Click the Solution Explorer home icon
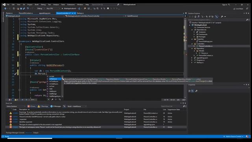The height and width of the screenshot is (142, 252). point(195,17)
